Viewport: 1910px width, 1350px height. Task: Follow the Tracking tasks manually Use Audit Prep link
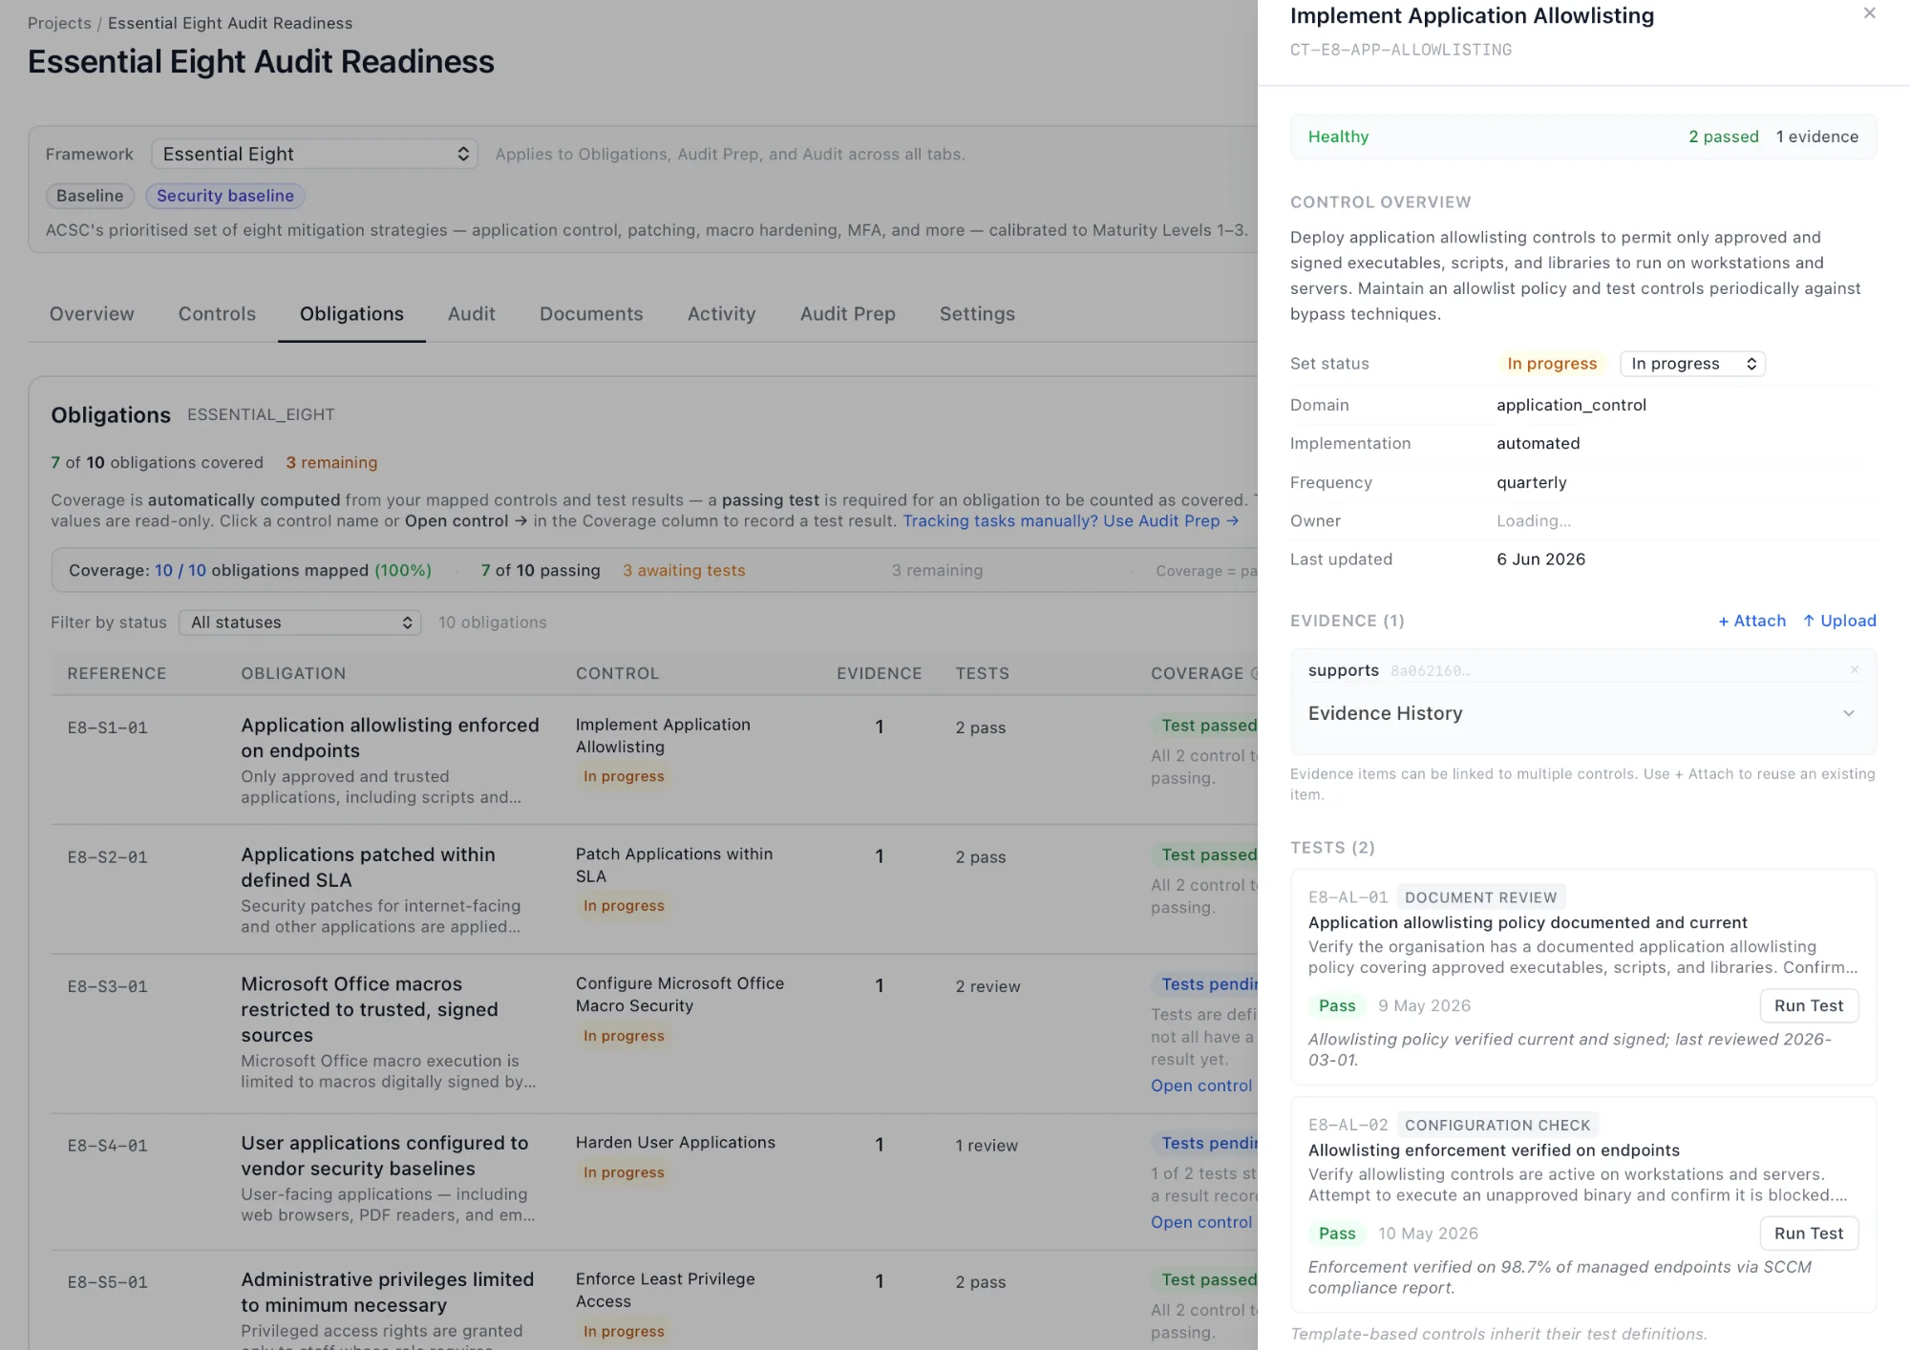(1071, 521)
